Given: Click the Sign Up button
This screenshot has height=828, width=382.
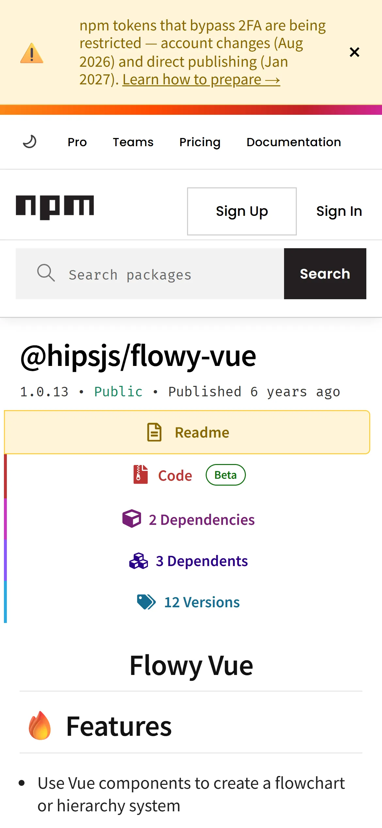Looking at the screenshot, I should point(242,211).
